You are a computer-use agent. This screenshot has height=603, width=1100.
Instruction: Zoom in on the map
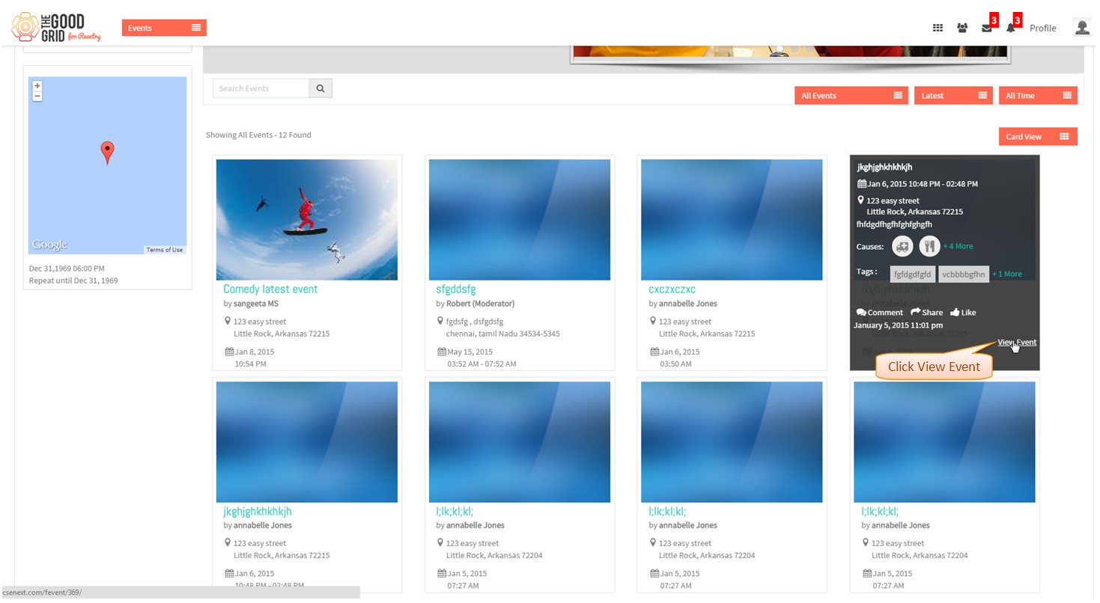[37, 86]
